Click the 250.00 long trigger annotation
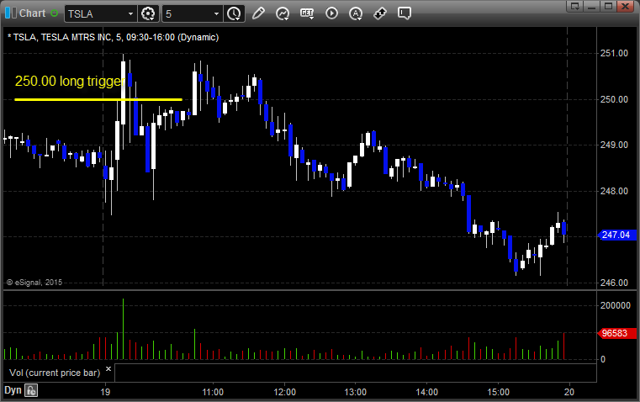 (x=69, y=82)
